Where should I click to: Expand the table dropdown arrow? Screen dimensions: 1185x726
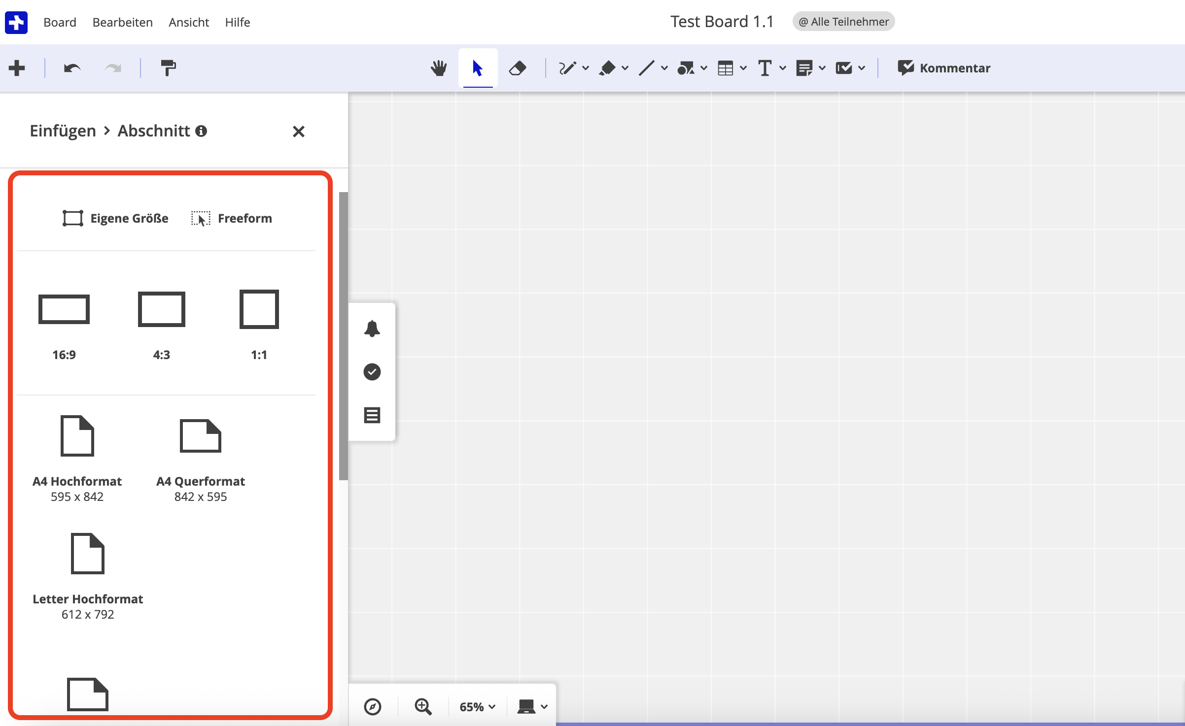[x=743, y=68]
